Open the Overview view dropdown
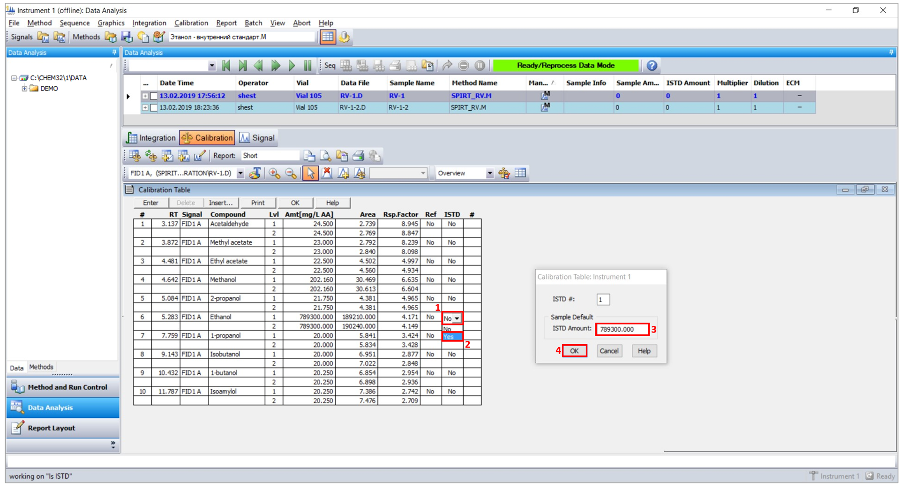The width and height of the screenshot is (900, 484). pyautogui.click(x=489, y=174)
